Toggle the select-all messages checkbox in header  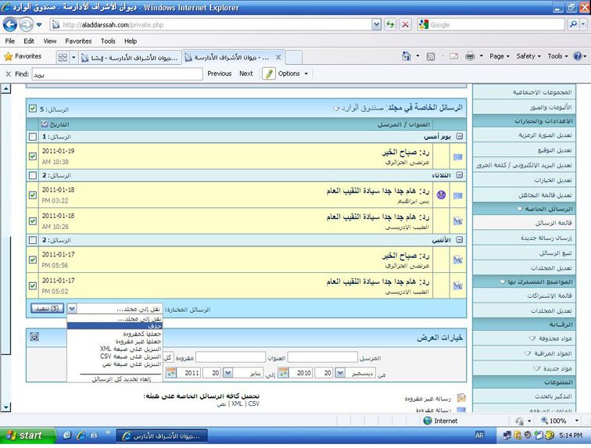coord(33,109)
